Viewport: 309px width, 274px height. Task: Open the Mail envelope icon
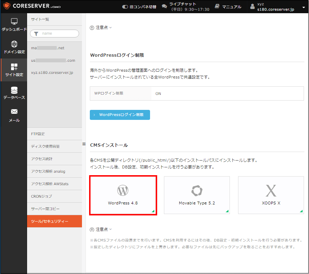tap(14, 112)
